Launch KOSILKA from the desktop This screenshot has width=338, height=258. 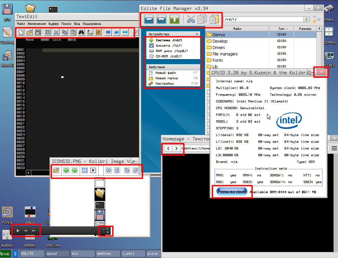pos(52,239)
